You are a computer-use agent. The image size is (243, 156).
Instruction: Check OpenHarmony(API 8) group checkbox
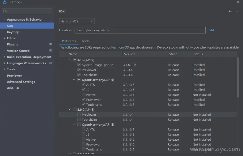coord(79,124)
